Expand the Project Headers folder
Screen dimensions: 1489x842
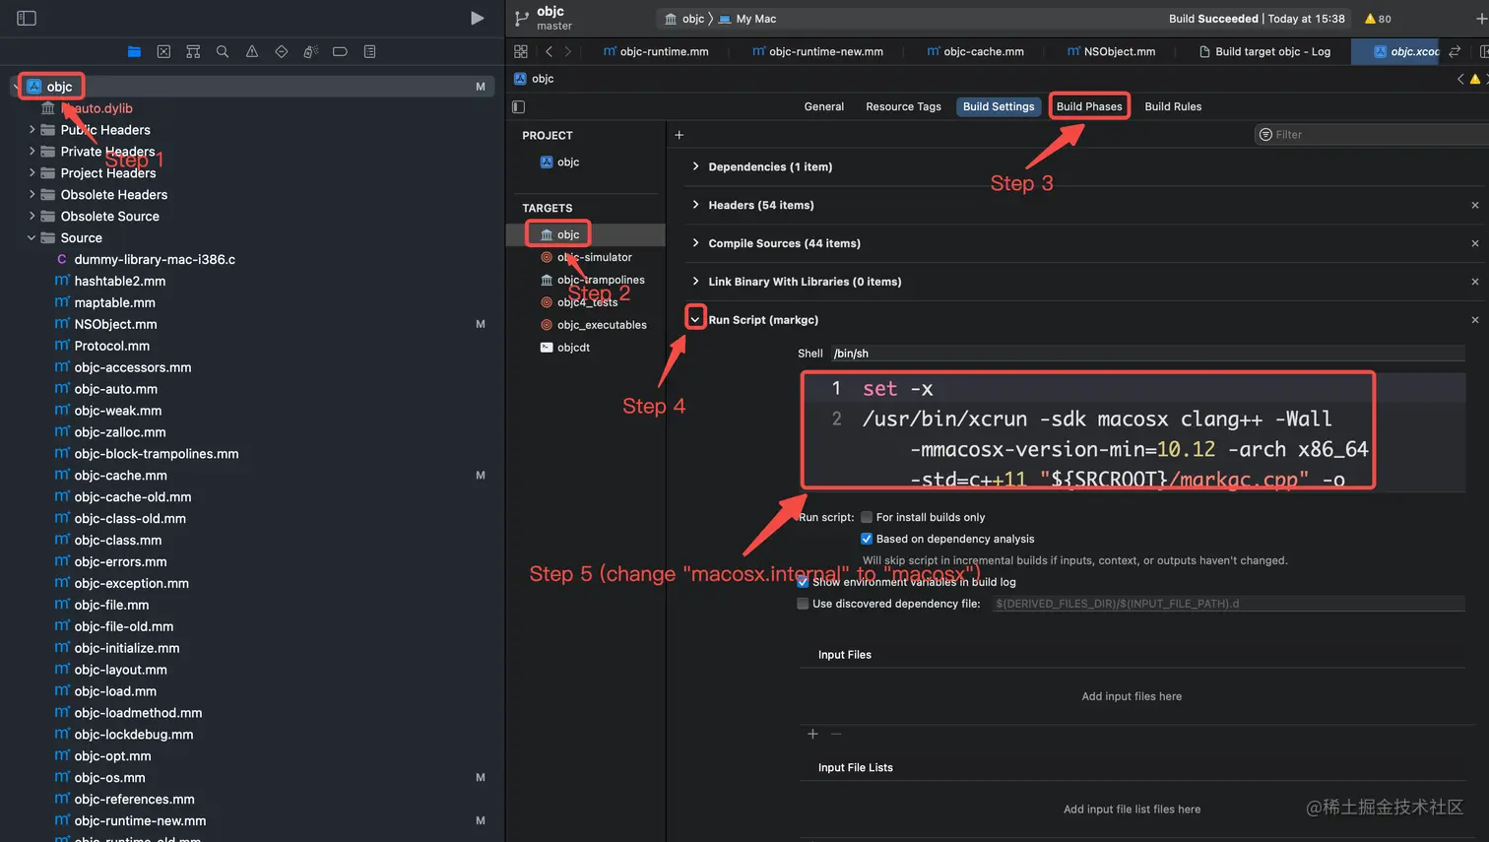tap(32, 172)
